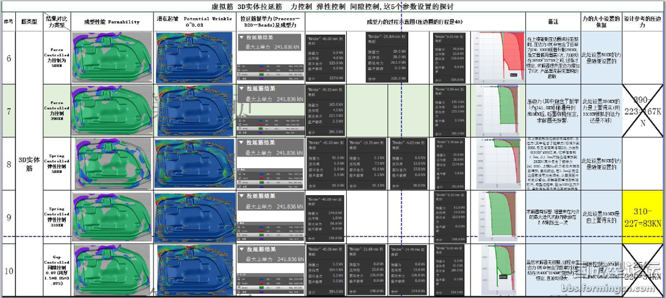The image size is (666, 298).
Task: Select row 6 red force curve chart
Action: click(500, 57)
